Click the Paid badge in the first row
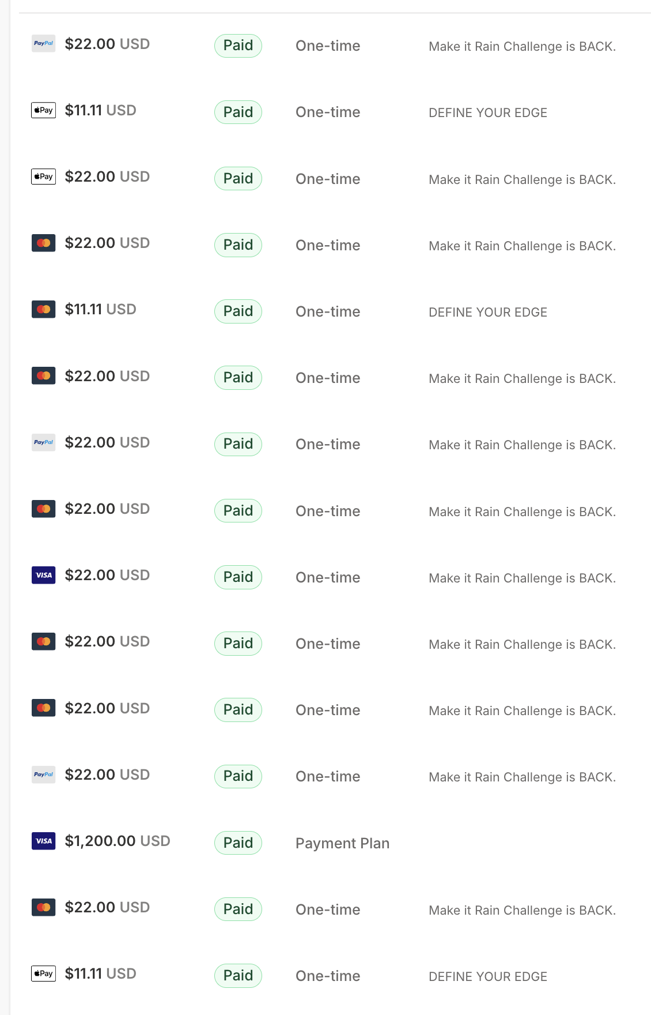The height and width of the screenshot is (1015, 651). (238, 46)
